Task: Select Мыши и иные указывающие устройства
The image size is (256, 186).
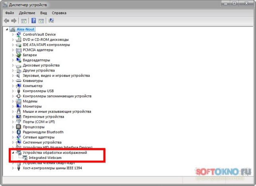Action: click(57, 112)
